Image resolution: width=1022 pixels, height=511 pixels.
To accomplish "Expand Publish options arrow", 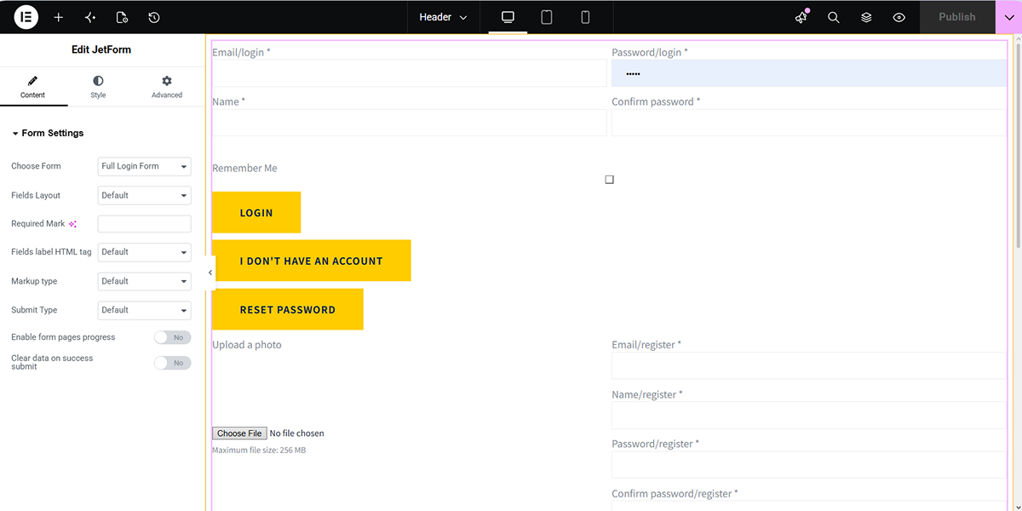I will 1008,17.
